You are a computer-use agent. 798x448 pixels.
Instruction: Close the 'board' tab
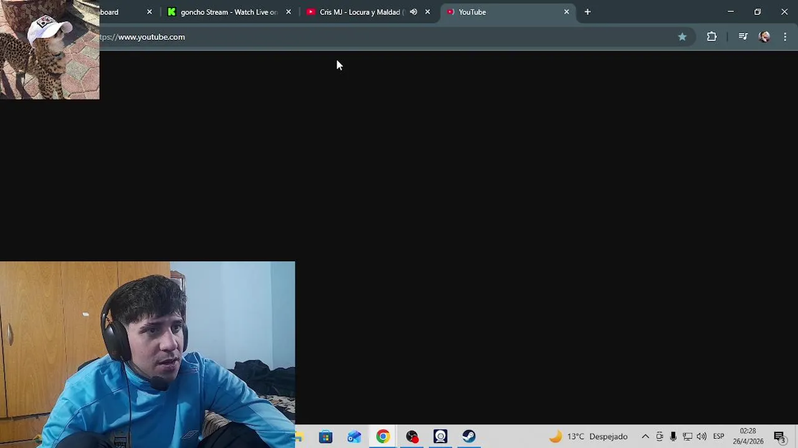(149, 12)
